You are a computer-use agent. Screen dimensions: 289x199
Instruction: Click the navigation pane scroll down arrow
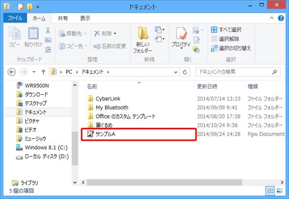(x=75, y=182)
